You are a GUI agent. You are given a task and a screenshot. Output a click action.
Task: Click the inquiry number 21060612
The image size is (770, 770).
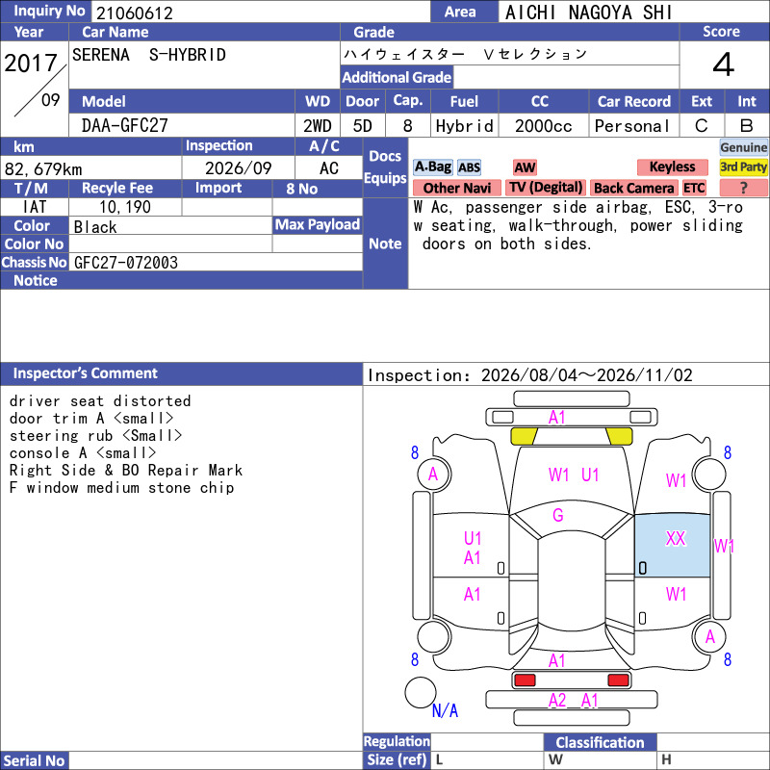tap(135, 13)
